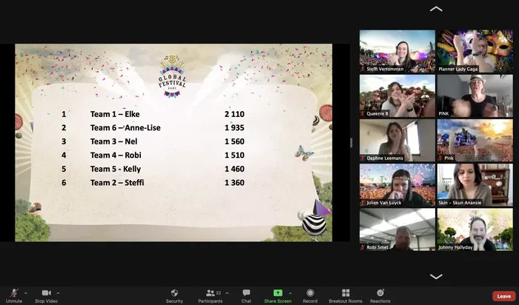Click 'Team 3 – Nel' row text

tap(114, 141)
